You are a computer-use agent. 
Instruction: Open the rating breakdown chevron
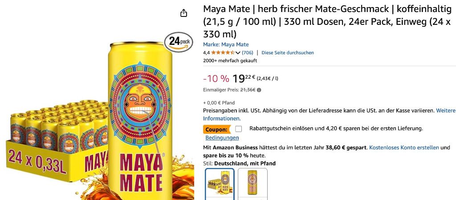point(238,53)
